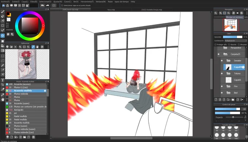The width and height of the screenshot is (248, 142).
Task: Switch to the Hyuu.mdp tab
Action: click(111, 9)
